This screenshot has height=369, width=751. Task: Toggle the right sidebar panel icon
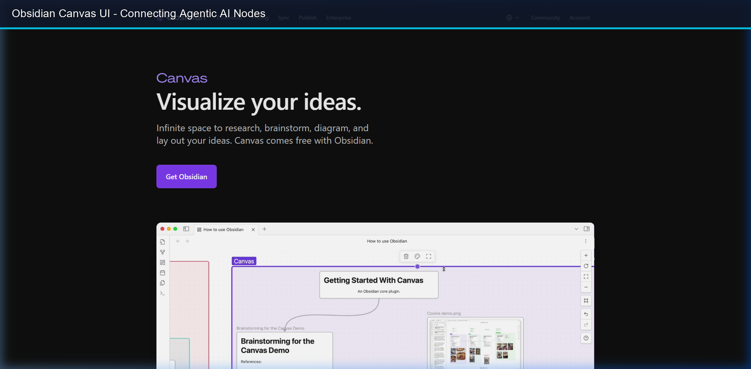[x=587, y=229]
